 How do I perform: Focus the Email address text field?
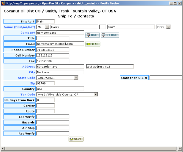(60, 44)
